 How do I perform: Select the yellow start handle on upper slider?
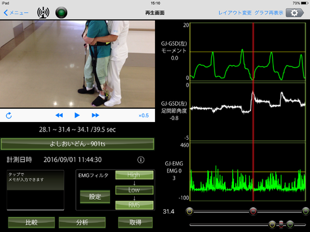[189, 211]
